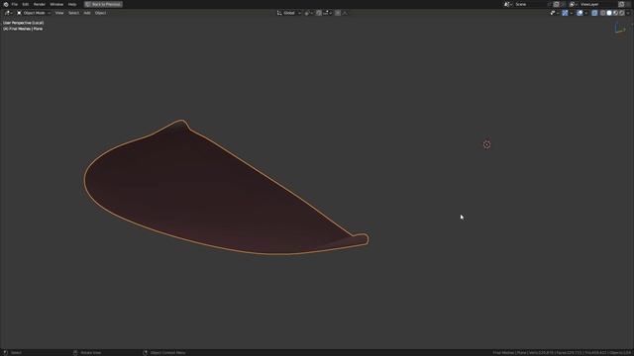Click the add view layer icon
The width and height of the screenshot is (634, 356).
point(621,4)
